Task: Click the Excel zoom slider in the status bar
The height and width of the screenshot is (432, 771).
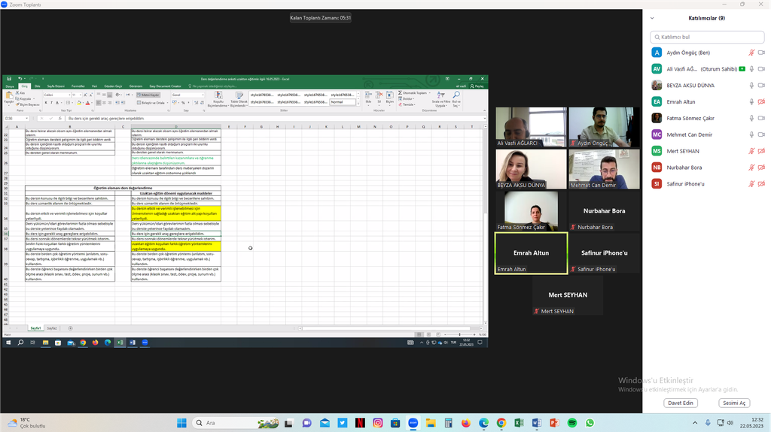Action: (459, 334)
